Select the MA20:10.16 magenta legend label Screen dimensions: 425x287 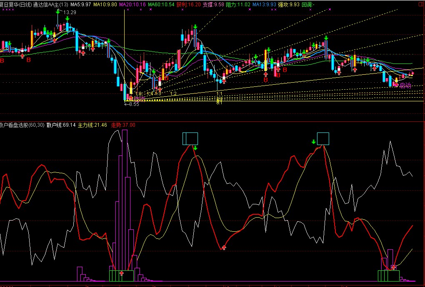coord(132,4)
